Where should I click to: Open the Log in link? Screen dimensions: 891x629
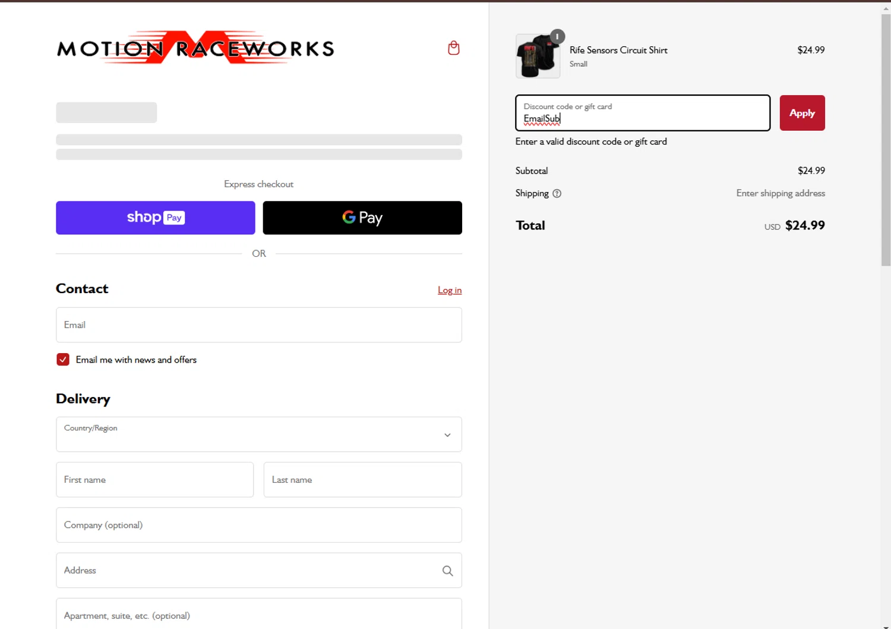pos(450,290)
